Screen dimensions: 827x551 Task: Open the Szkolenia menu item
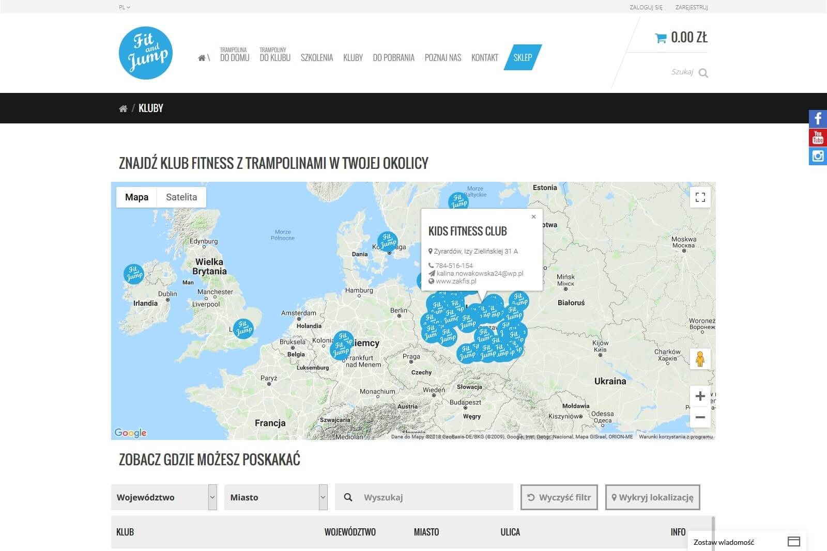316,57
